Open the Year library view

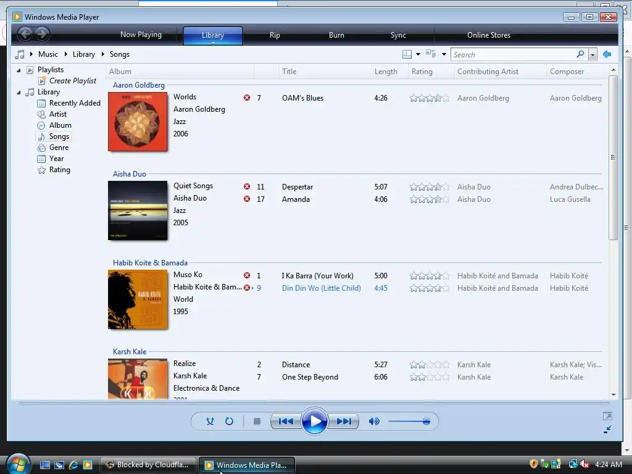click(56, 159)
